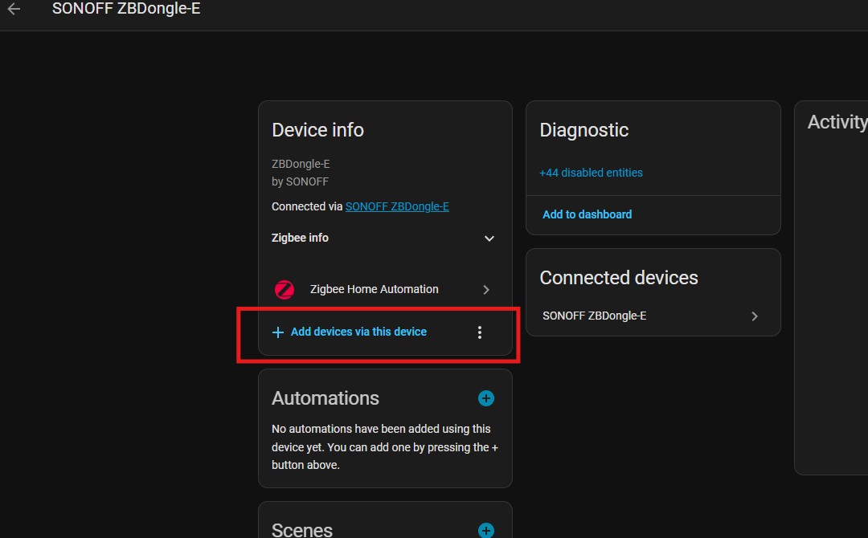
Task: Click the arrow beside connected SONOFF ZBDongle-E
Action: click(754, 316)
